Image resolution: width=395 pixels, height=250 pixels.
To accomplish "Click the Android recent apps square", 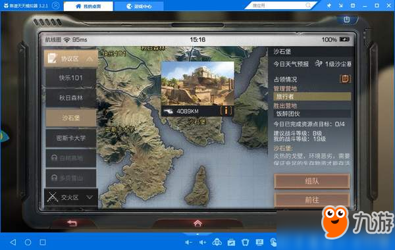I will (43, 242).
